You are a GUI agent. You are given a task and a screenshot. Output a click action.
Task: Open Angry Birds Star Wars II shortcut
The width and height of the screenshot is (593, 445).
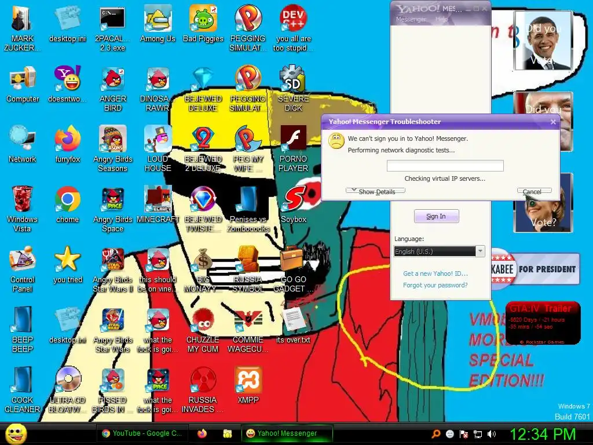tap(112, 269)
